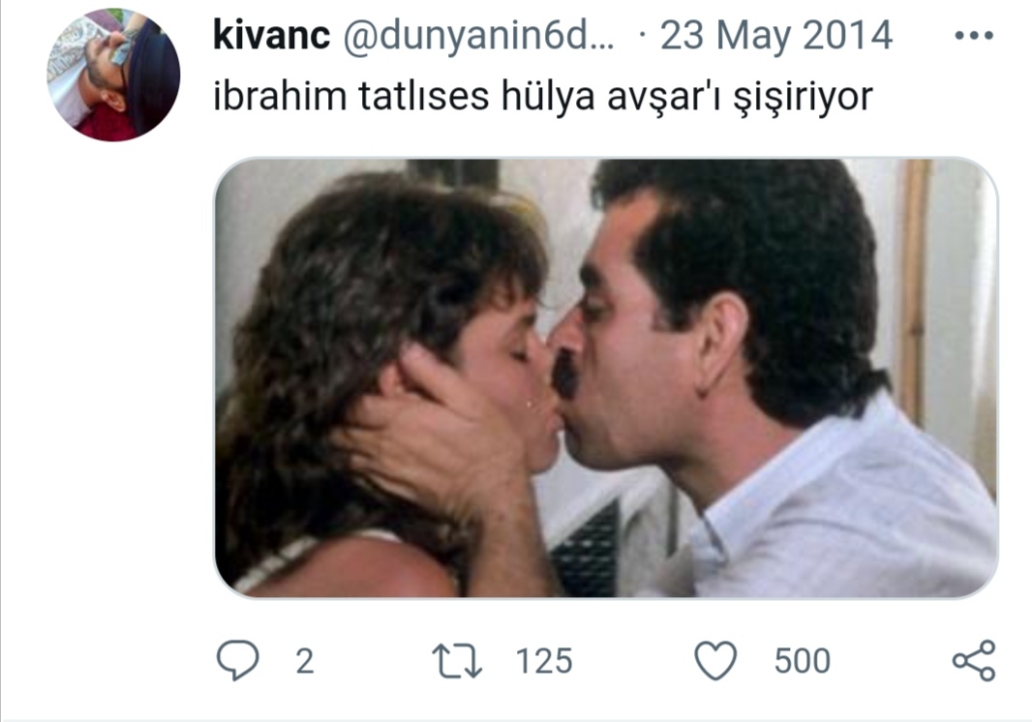
Task: Click empty tweet area beneath the avatar
Action: pyautogui.click(x=113, y=395)
